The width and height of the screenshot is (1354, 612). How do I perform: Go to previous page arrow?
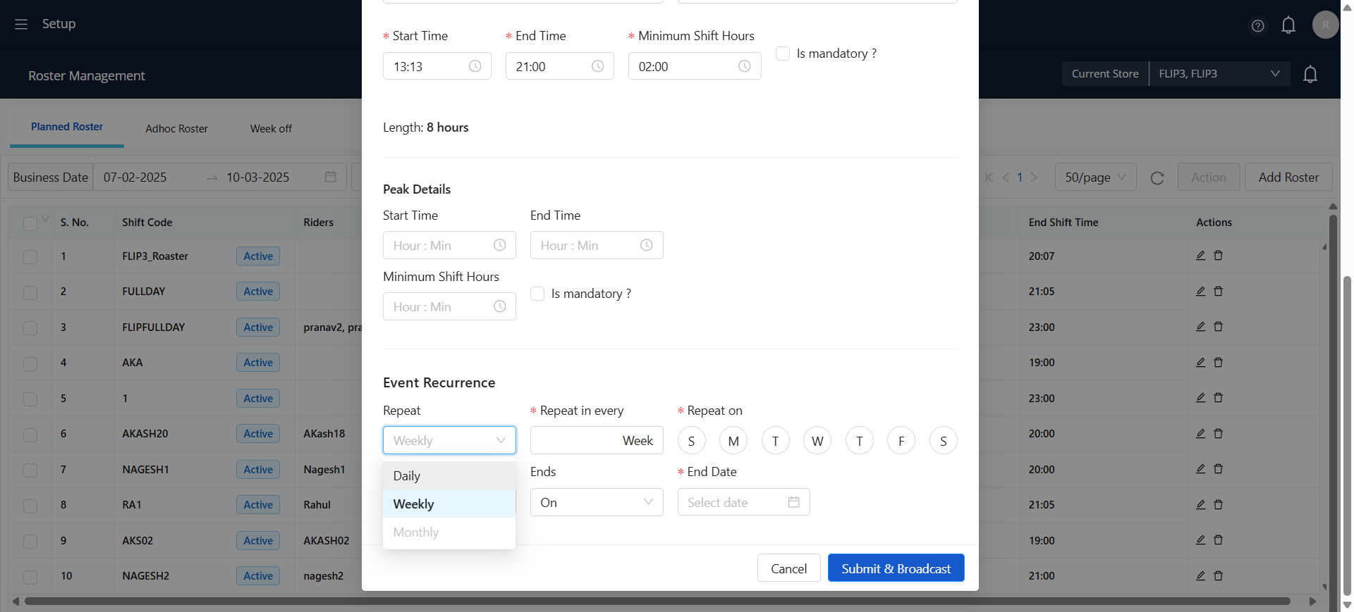[x=1006, y=177]
